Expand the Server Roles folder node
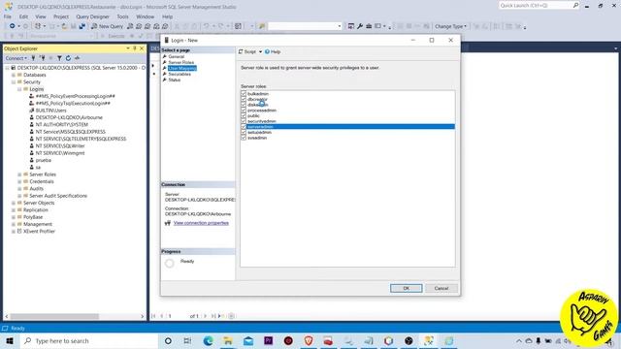The image size is (621, 349). [19, 174]
